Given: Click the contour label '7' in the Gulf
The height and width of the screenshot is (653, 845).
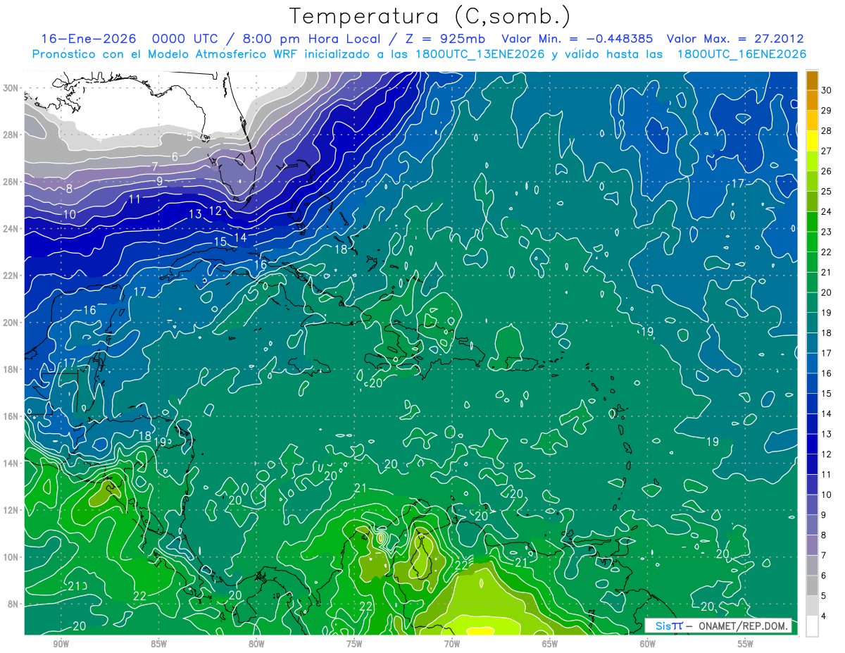Looking at the screenshot, I should pos(154,167).
